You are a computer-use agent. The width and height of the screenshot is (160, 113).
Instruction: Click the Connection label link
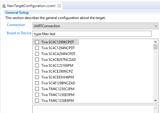click(x=16, y=25)
